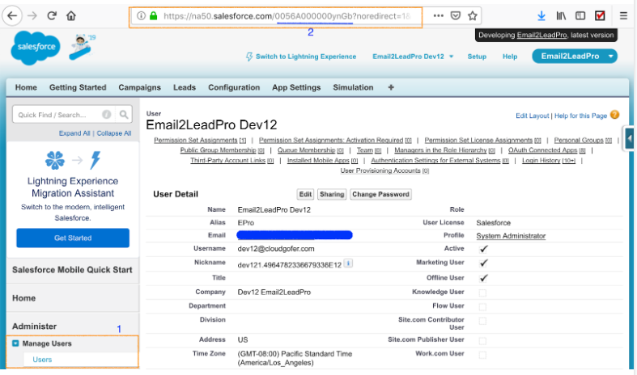Click the Get Started button

(73, 238)
